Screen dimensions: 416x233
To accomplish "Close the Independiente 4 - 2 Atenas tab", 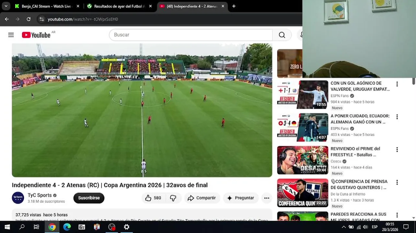I will point(223,6).
